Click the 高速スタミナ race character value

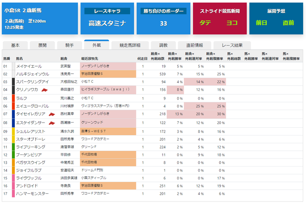[x=107, y=23]
